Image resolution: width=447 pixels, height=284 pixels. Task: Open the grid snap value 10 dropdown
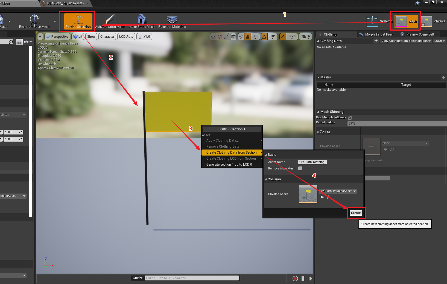click(256, 37)
